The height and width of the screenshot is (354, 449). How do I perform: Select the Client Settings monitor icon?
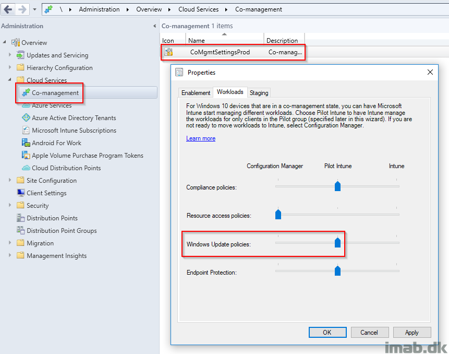pos(21,193)
